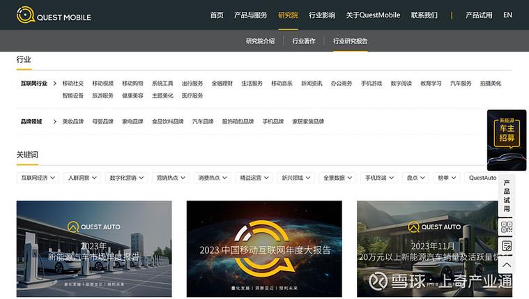529x299 pixels.
Task: Open the 数字化营销 keyword dropdown
Action: pyautogui.click(x=126, y=178)
